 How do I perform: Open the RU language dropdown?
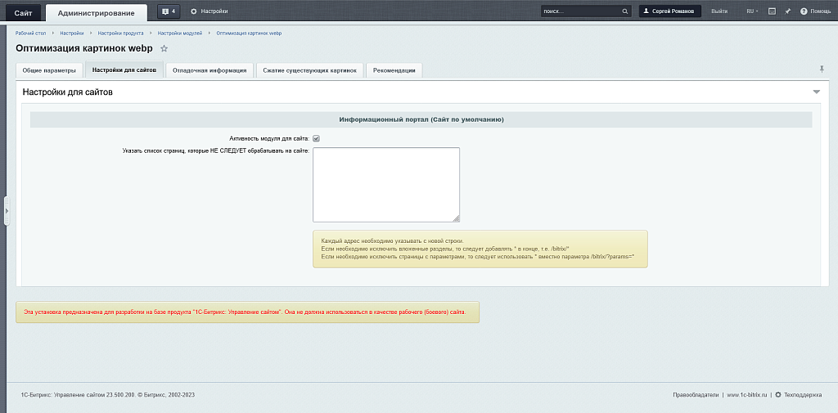coord(751,11)
